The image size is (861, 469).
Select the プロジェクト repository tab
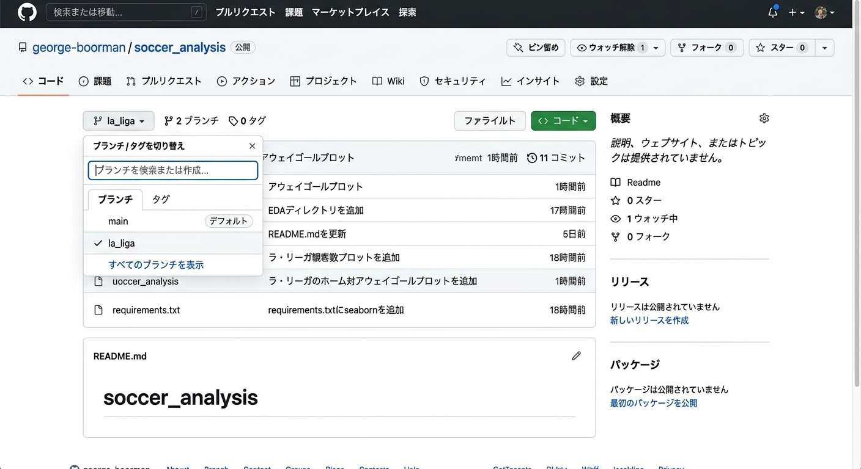[x=323, y=81]
